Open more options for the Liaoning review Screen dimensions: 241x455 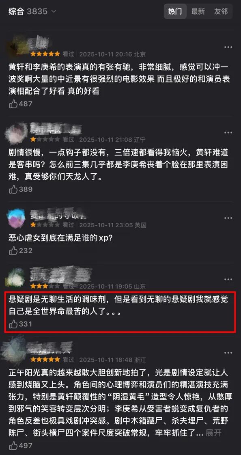point(228,132)
